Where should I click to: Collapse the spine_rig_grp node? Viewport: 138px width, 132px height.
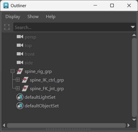[12, 71]
